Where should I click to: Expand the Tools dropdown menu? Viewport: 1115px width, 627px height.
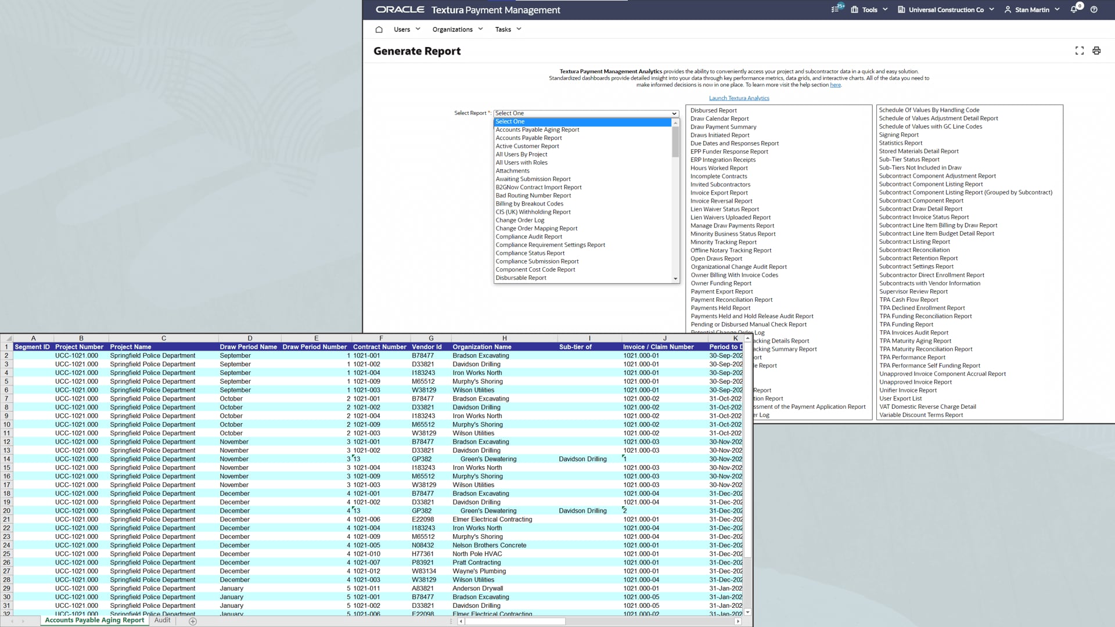869,10
